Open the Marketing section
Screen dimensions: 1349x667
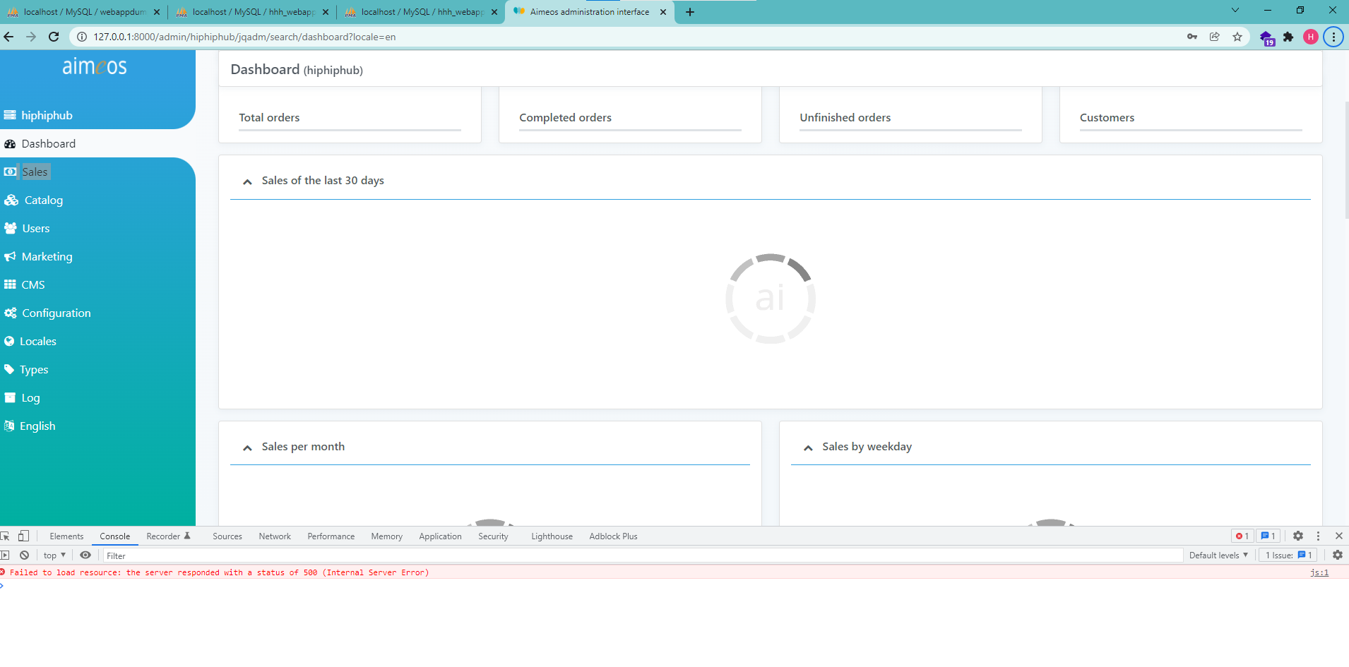(x=47, y=256)
